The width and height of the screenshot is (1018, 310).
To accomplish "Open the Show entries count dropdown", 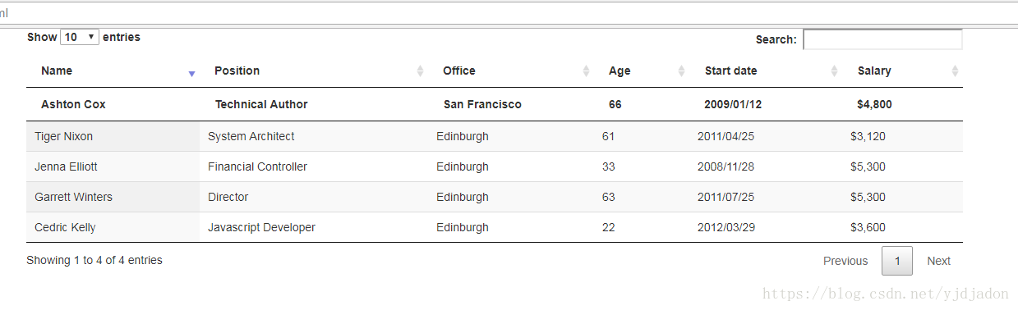I will 80,37.
